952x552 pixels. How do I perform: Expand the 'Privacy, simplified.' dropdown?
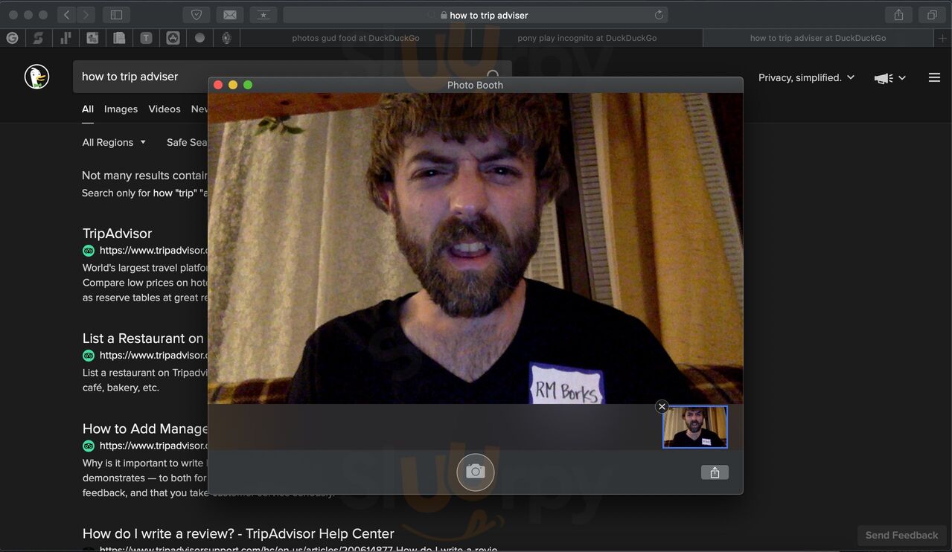(x=806, y=77)
